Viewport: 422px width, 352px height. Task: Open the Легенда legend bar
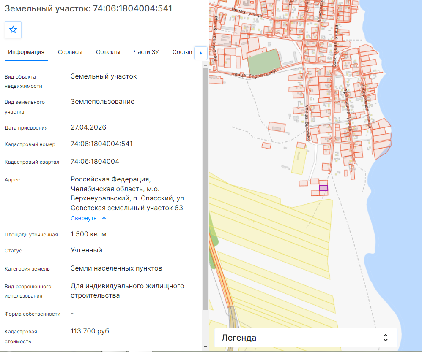[x=306, y=338]
